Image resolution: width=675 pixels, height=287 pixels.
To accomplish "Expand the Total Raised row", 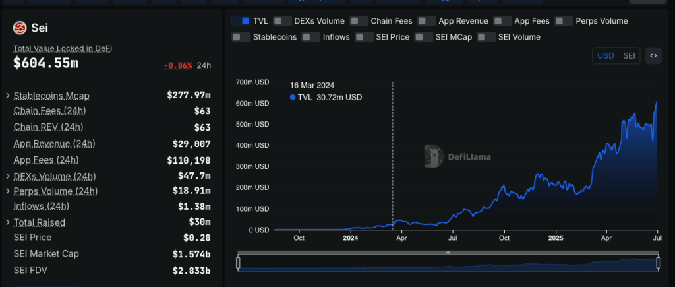I will [x=8, y=222].
